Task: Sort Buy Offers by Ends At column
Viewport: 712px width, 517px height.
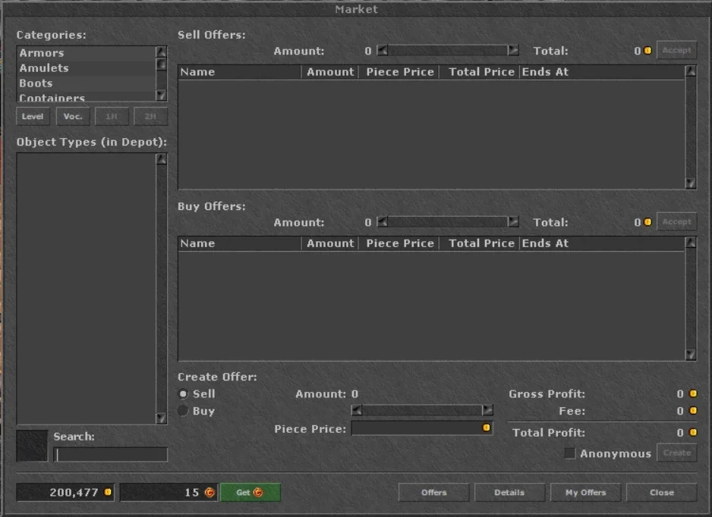Action: pyautogui.click(x=602, y=243)
